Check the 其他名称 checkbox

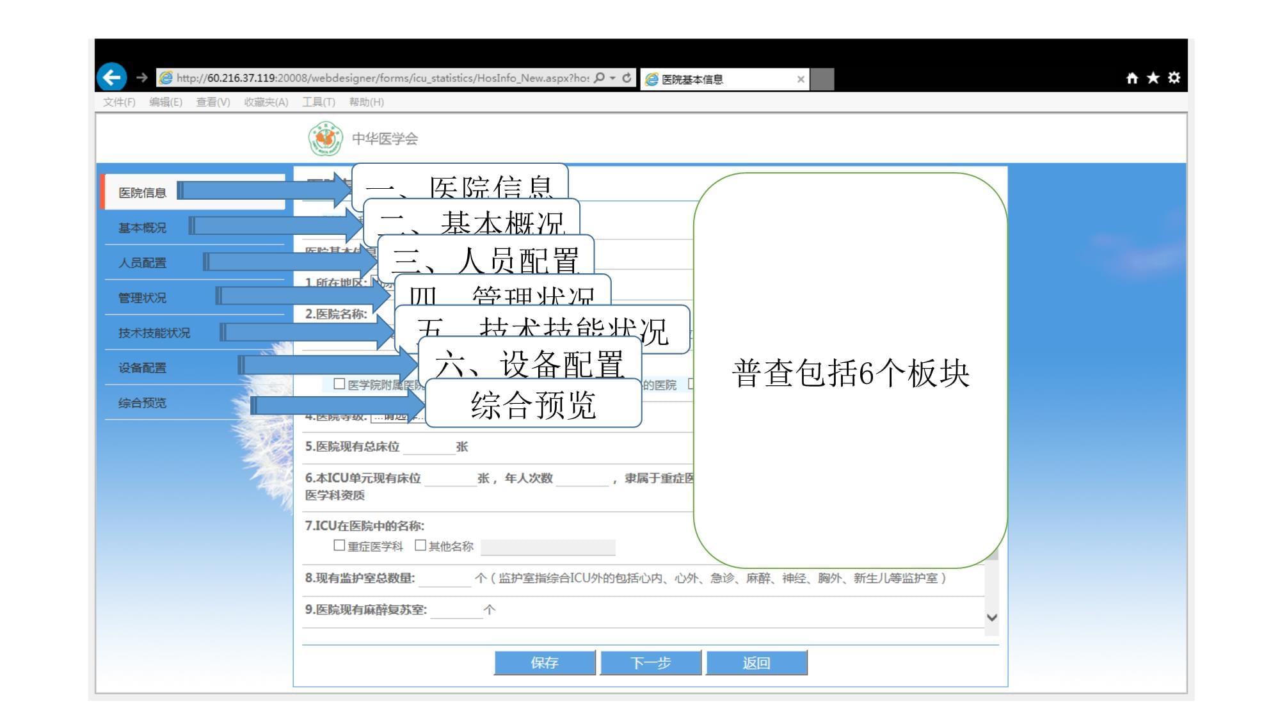pyautogui.click(x=420, y=545)
